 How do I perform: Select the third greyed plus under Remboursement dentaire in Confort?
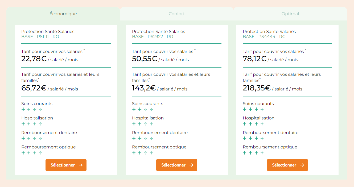[x=146, y=138]
